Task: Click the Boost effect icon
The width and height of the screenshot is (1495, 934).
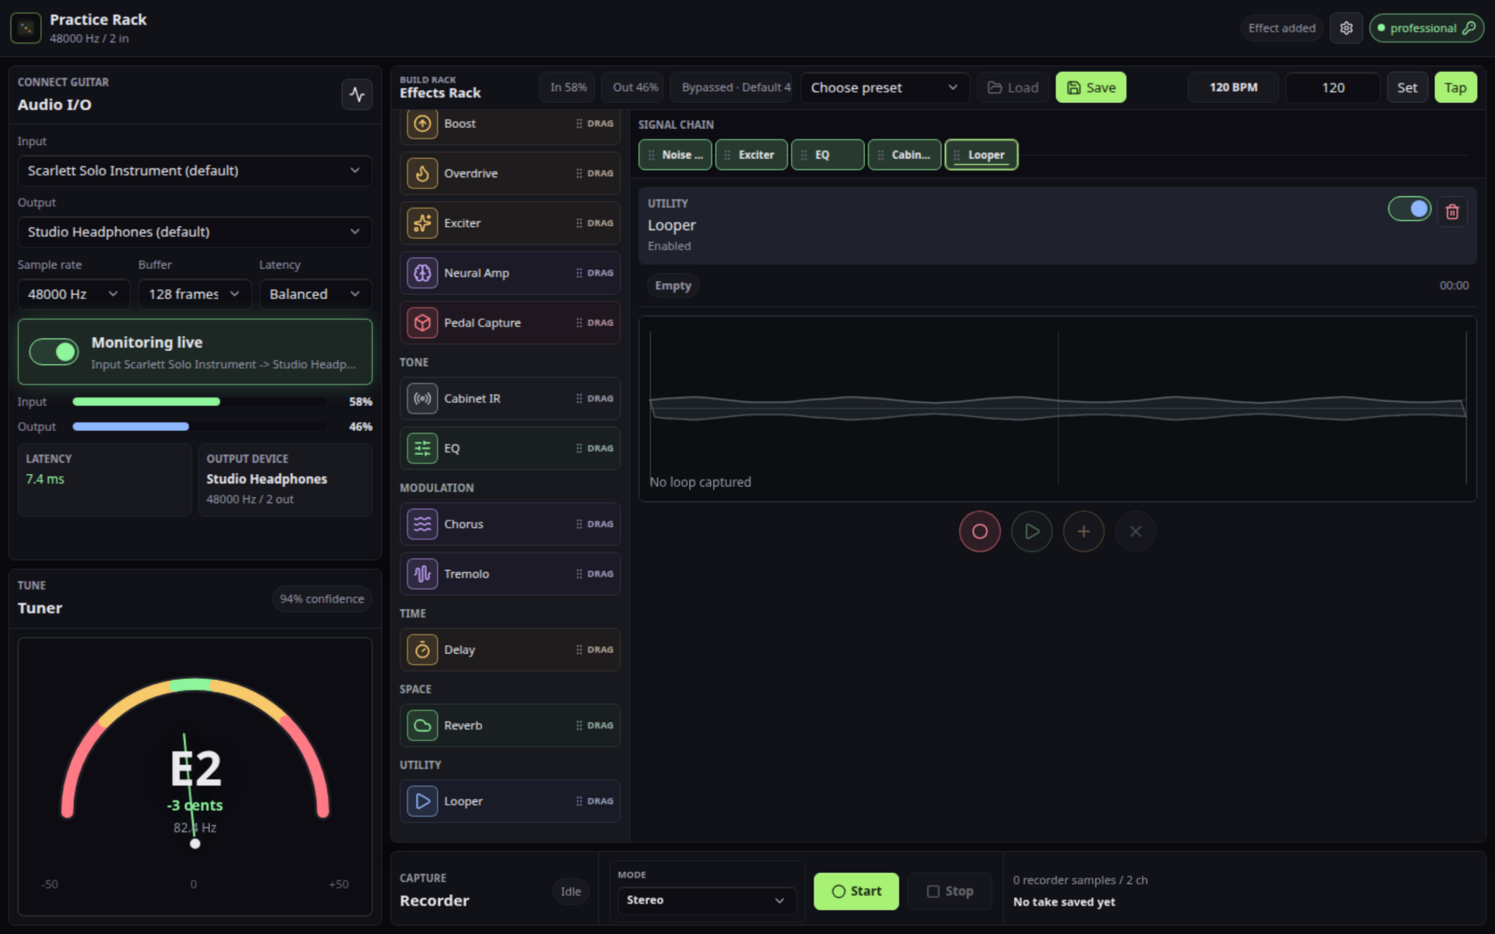Action: click(x=422, y=123)
